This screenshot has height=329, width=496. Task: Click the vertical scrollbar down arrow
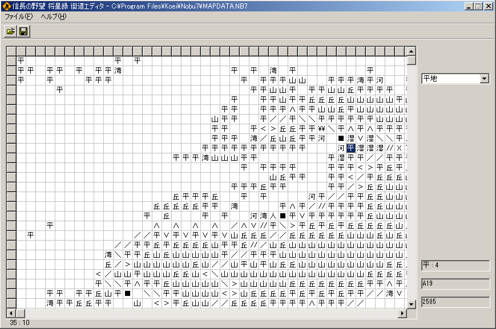[x=411, y=304]
